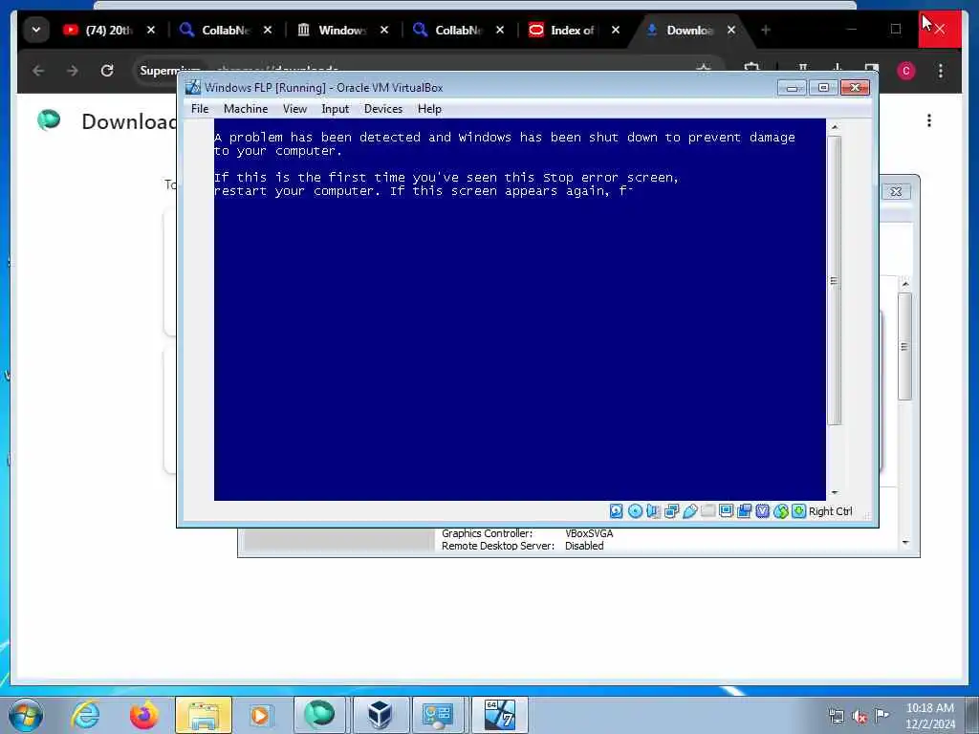Click the Supermium logo on Downloads page
Viewport: 979px width, 734px height.
(49, 119)
